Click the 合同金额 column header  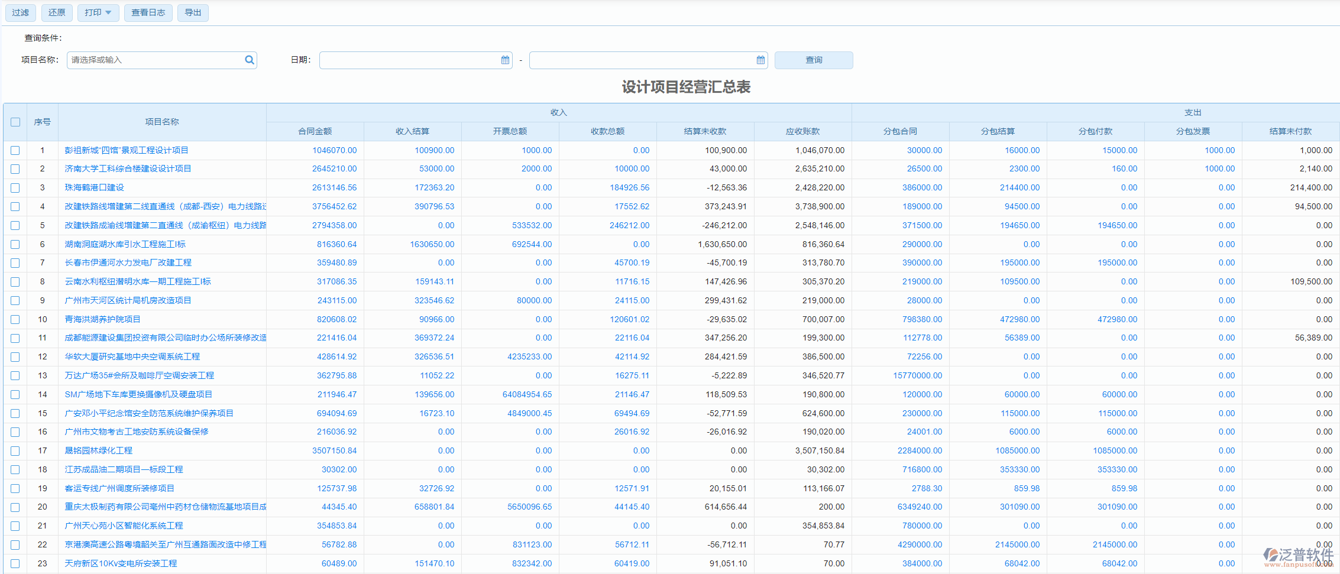(315, 131)
